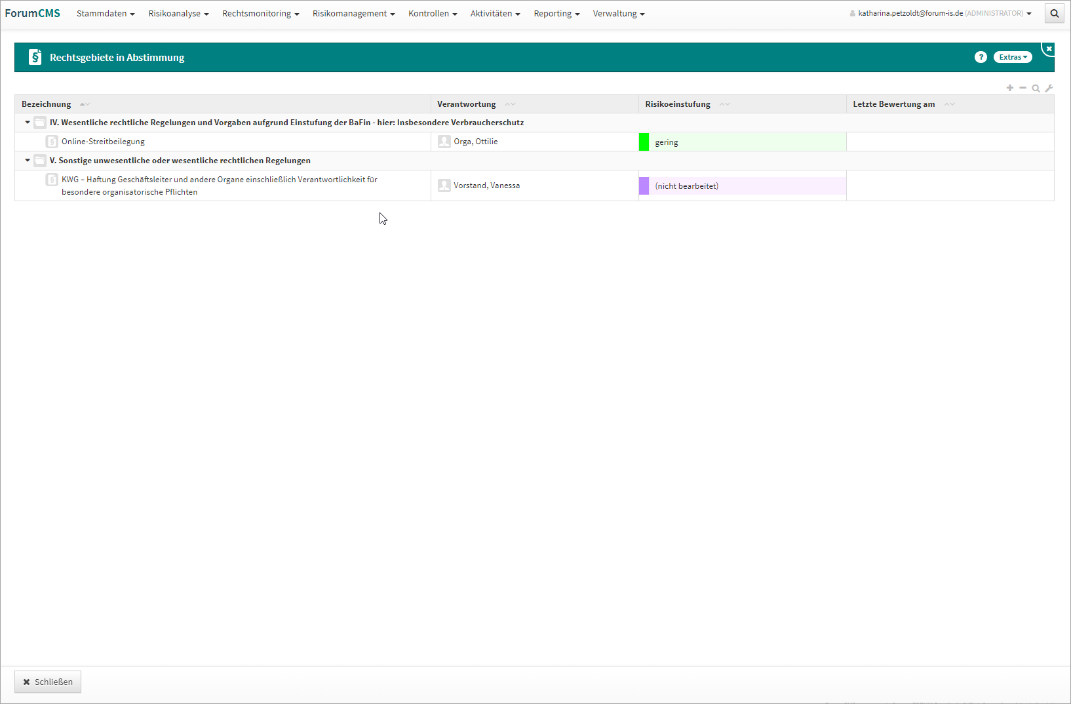Click the Schließen button
The width and height of the screenshot is (1071, 704).
click(48, 682)
